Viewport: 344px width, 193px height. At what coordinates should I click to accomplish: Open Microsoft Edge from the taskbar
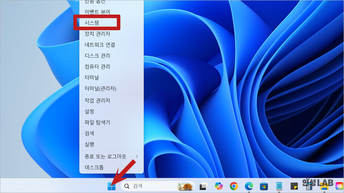pos(249,186)
